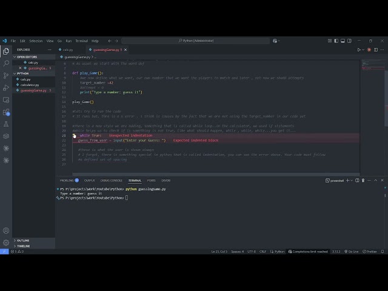Change encoding via UTF-8 status
The image size is (388, 291).
pyautogui.click(x=252, y=252)
